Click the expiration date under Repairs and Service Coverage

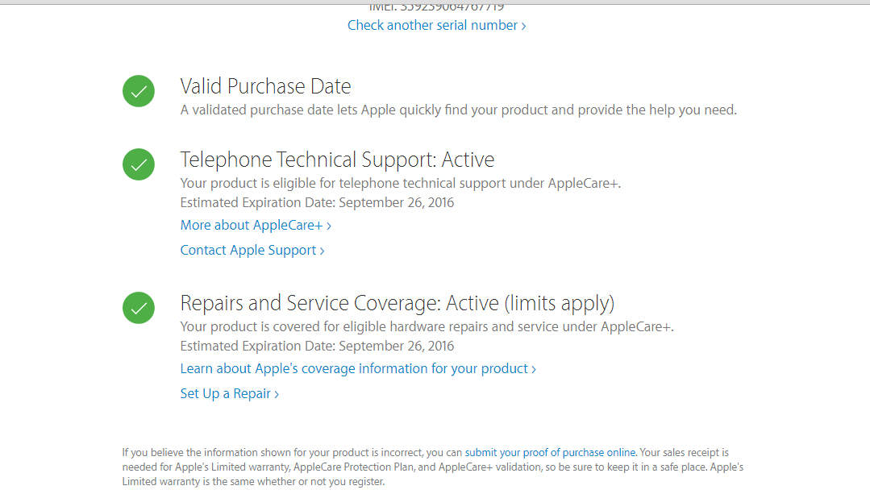click(318, 346)
